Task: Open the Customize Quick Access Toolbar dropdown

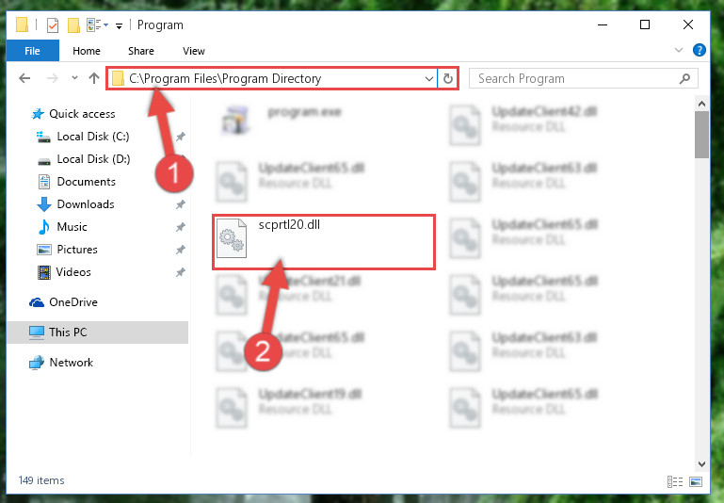Action: point(119,25)
